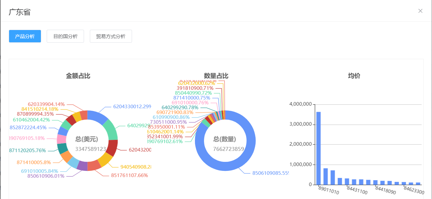Click the 金额占比 chart title
The height and width of the screenshot is (199, 432).
pos(78,76)
